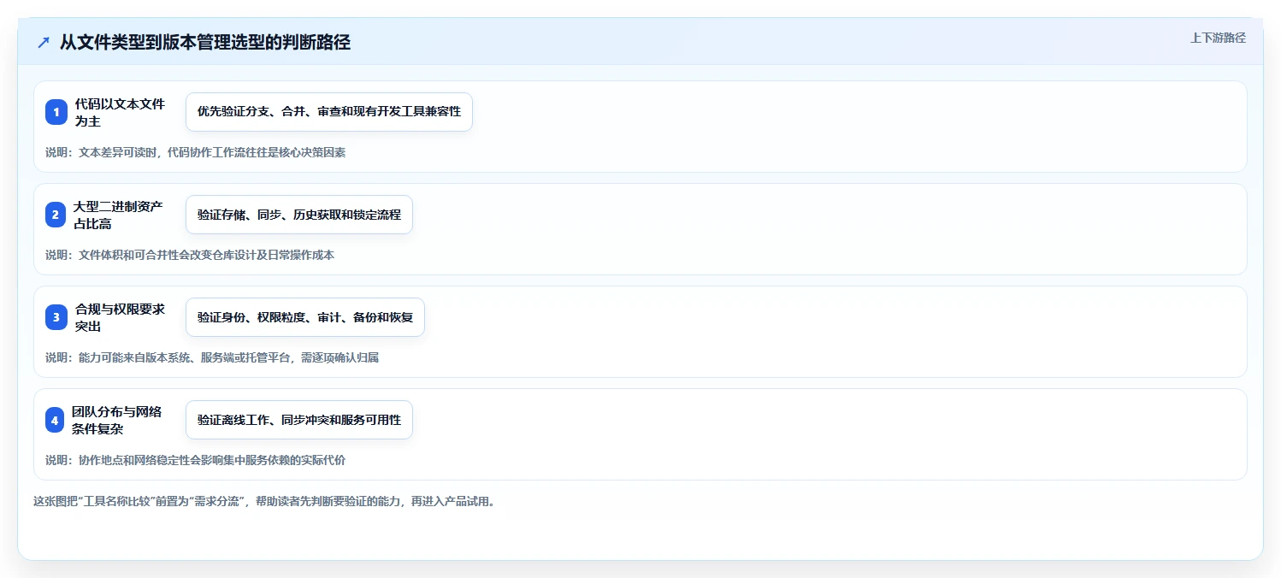Image resolution: width=1281 pixels, height=578 pixels.
Task: Select the 团队分布与网络条件复杂 heading
Action: coord(117,420)
